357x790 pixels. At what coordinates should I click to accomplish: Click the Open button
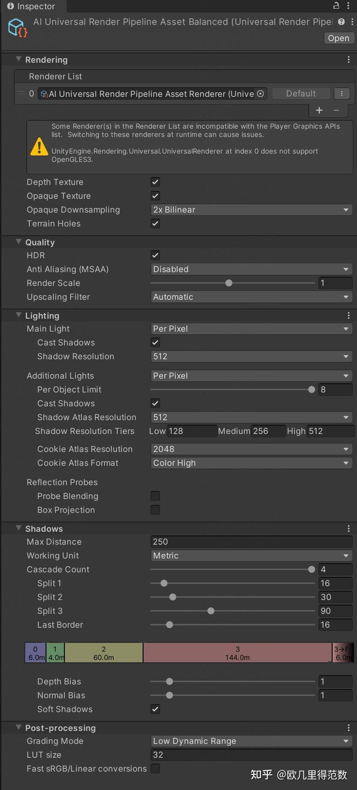[x=339, y=38]
